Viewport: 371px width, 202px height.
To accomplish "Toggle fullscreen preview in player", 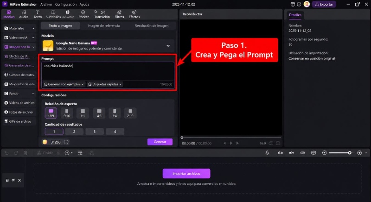I will 278,143.
